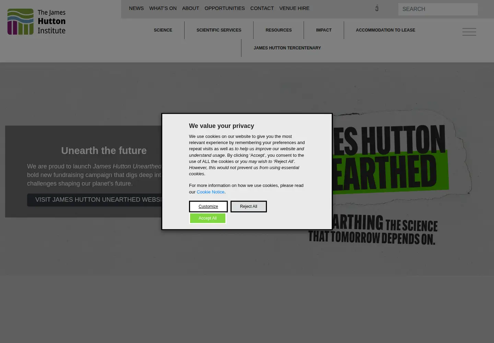
Task: Open the Science navigation section
Action: 163,30
